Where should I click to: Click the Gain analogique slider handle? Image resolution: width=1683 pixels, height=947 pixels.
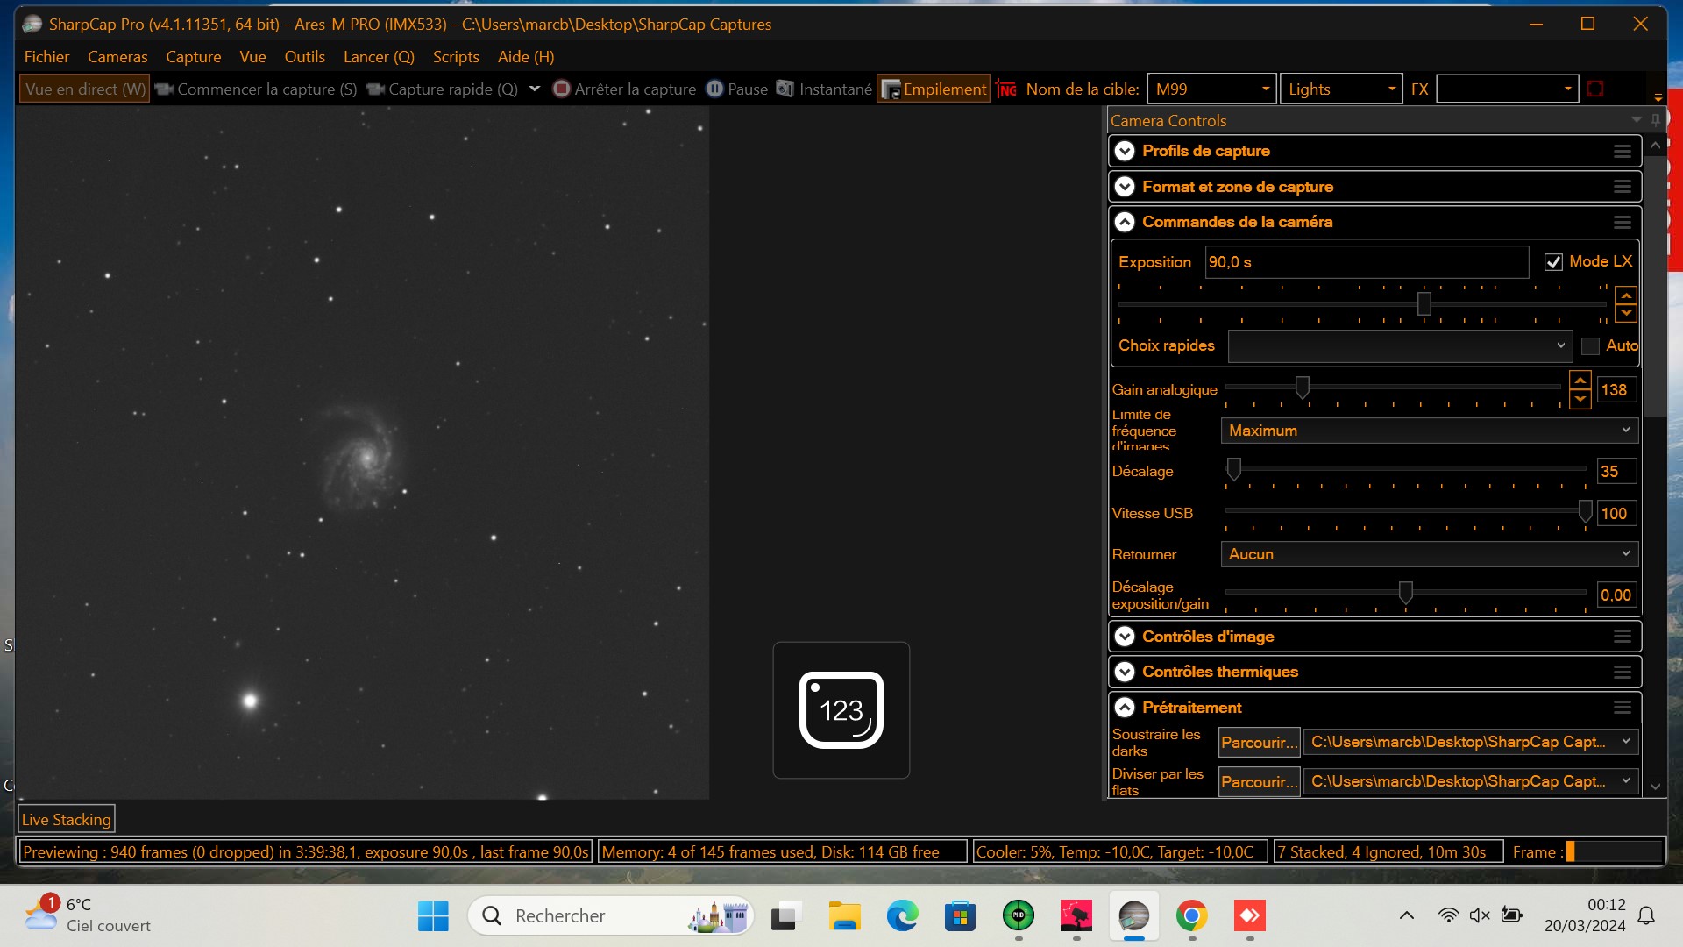1303,388
